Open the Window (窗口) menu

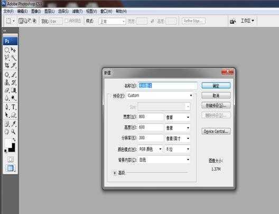coord(106,12)
